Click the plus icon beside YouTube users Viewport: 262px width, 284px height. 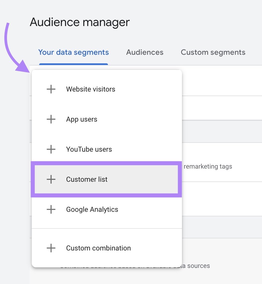point(51,149)
